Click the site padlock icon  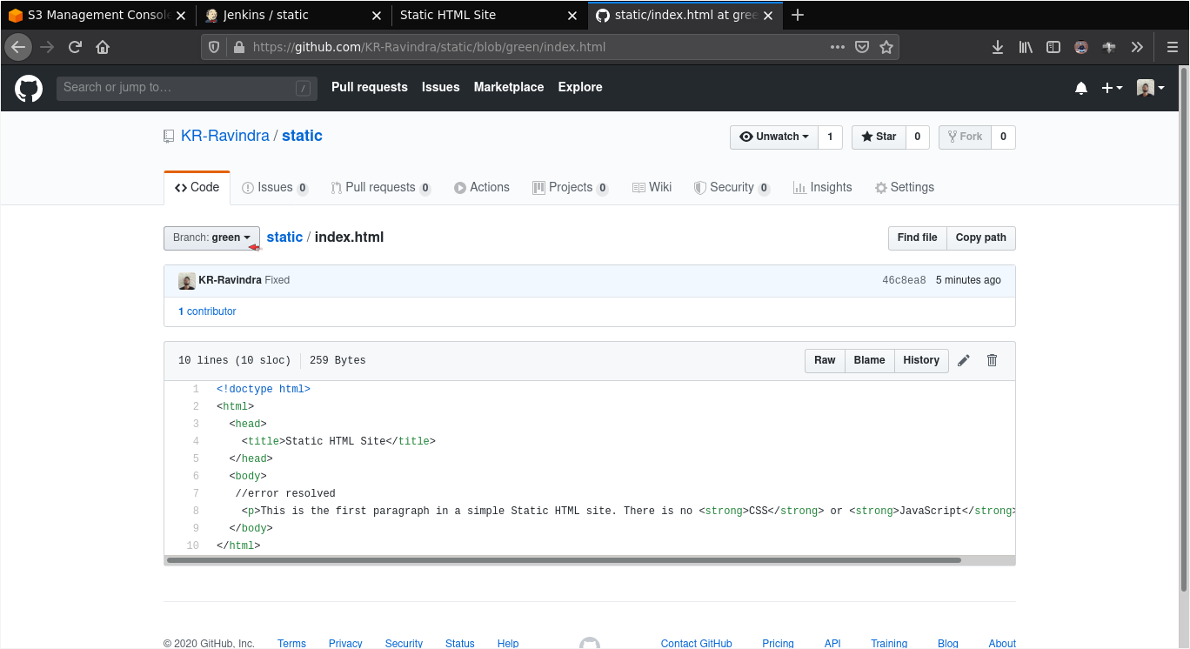pyautogui.click(x=239, y=47)
